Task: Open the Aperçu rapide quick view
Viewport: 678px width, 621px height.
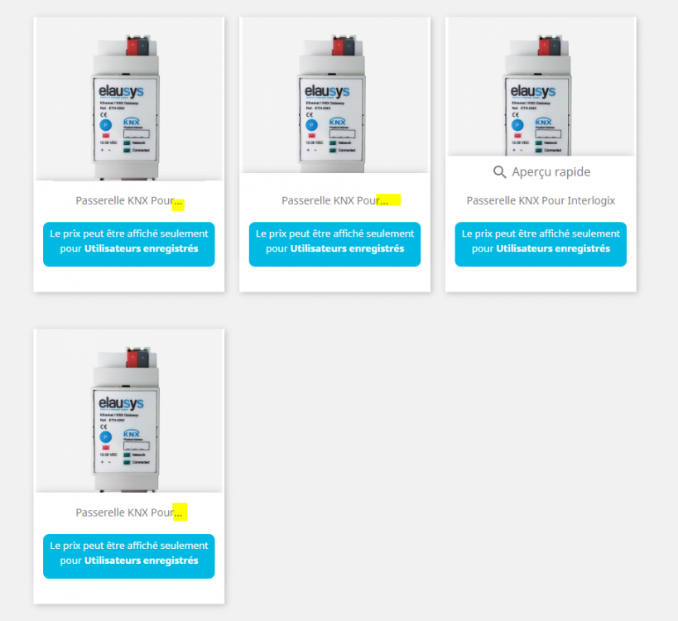Action: click(541, 172)
